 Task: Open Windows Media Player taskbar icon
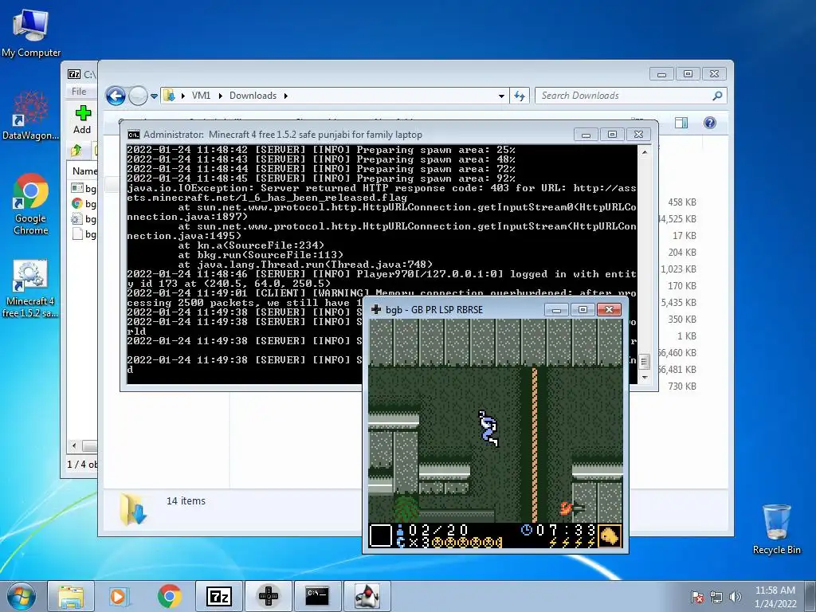point(120,596)
